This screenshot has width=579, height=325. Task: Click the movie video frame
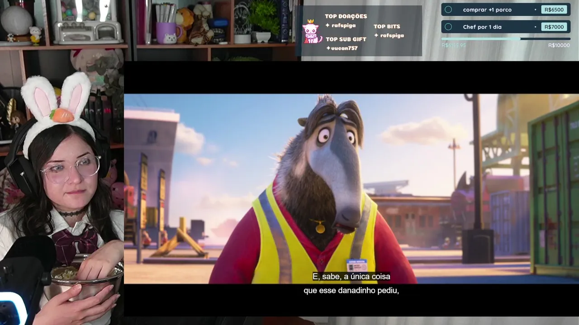pos(351,189)
